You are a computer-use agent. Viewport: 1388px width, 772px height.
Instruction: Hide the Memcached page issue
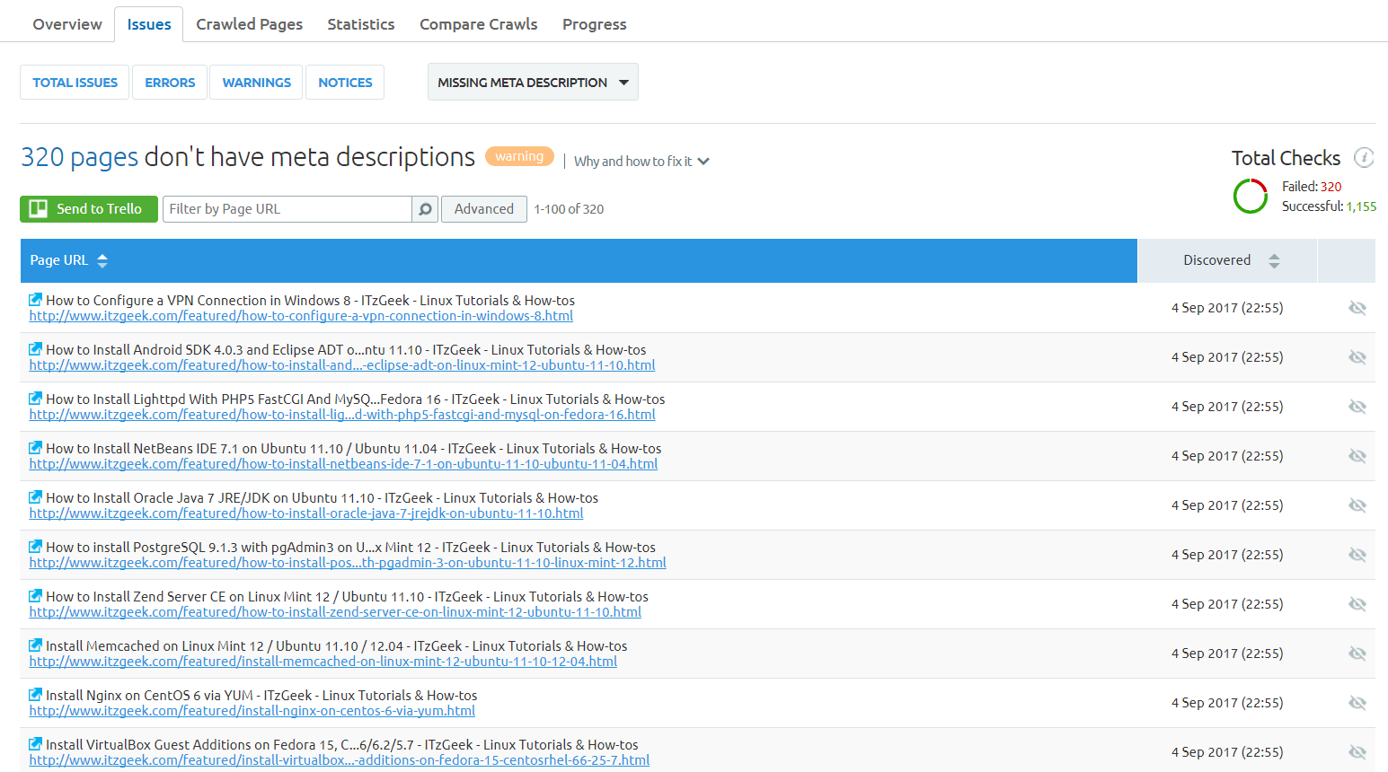[1357, 654]
